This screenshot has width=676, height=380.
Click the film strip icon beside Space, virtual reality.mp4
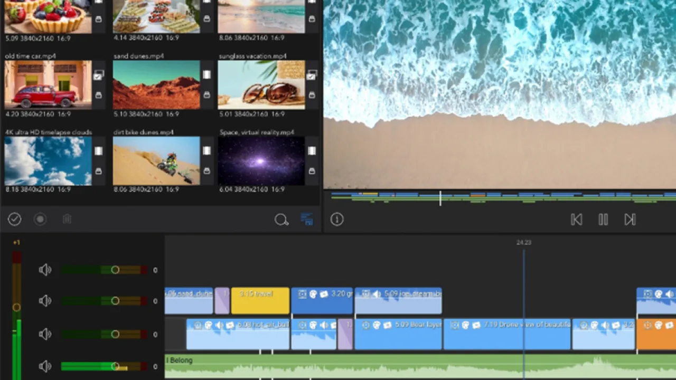[312, 151]
